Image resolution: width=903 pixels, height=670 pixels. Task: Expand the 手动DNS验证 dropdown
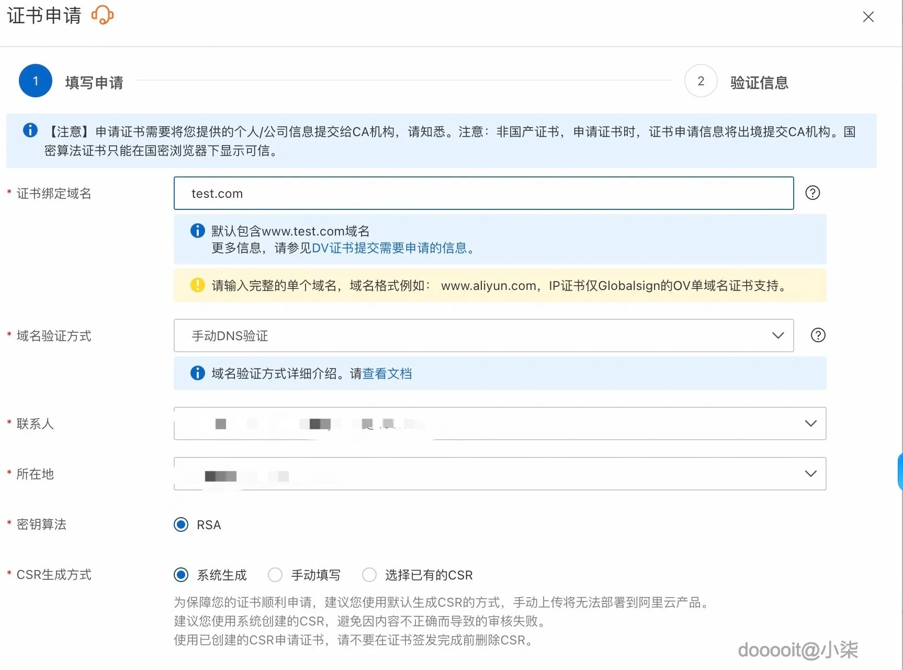[778, 336]
